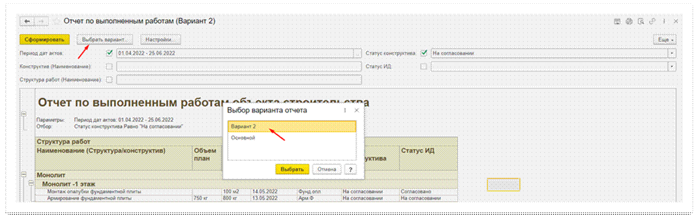
Task: Collapse the Монолит group in the report
Action: coord(23,174)
